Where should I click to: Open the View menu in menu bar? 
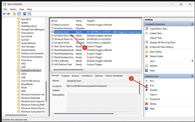22,9
